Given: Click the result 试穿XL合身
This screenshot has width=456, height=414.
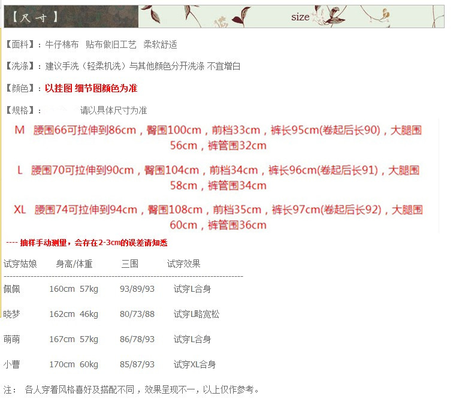Looking at the screenshot, I should [195, 364].
